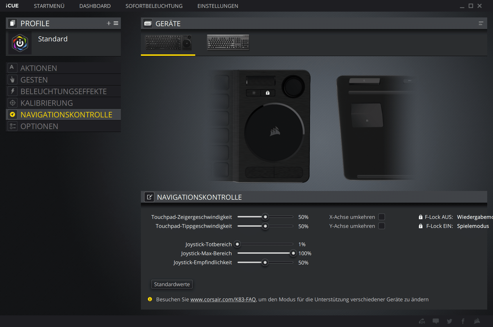This screenshot has height=327, width=493.
Task: Select the Standard profile icon
Action: click(20, 43)
